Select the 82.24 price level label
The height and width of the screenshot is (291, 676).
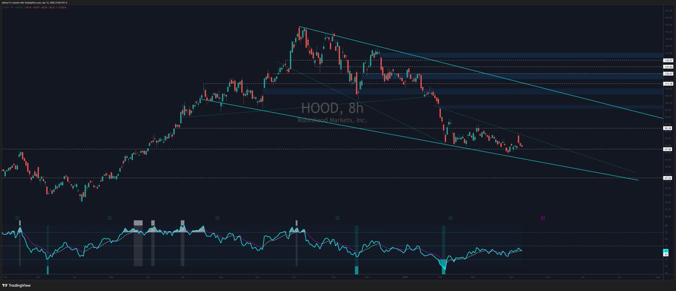pos(669,128)
